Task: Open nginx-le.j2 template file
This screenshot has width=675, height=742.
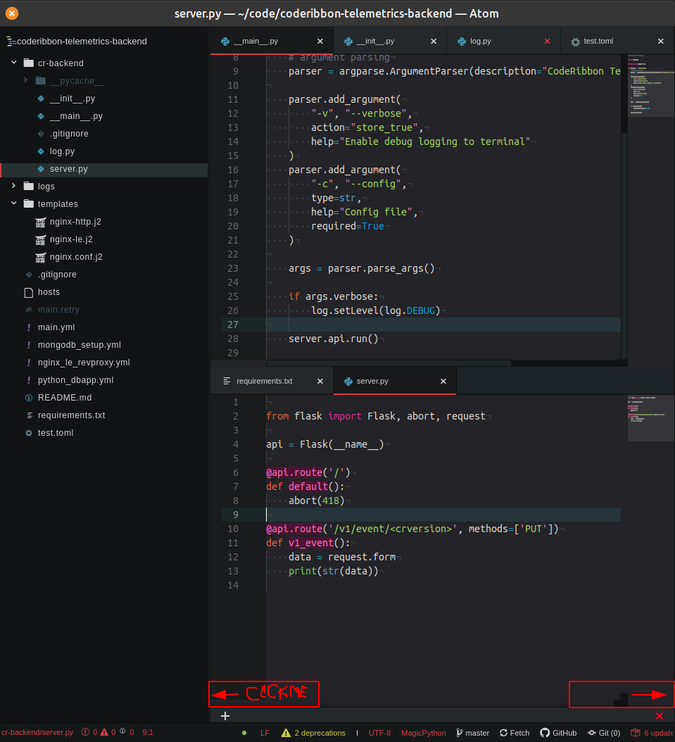Action: 71,239
